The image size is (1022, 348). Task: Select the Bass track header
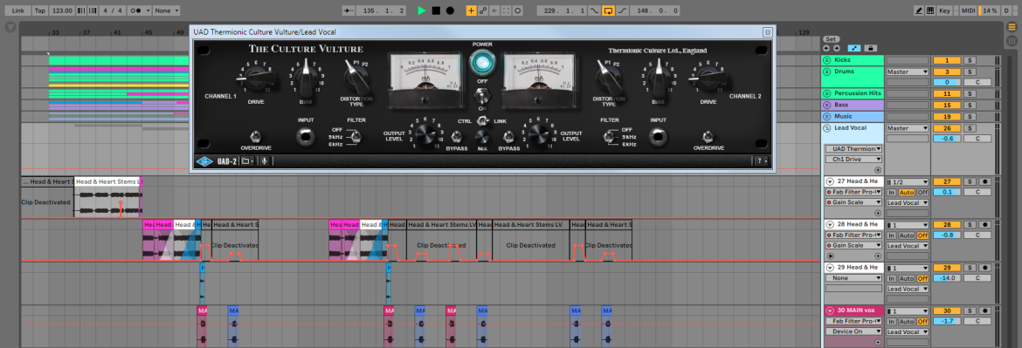[853, 105]
